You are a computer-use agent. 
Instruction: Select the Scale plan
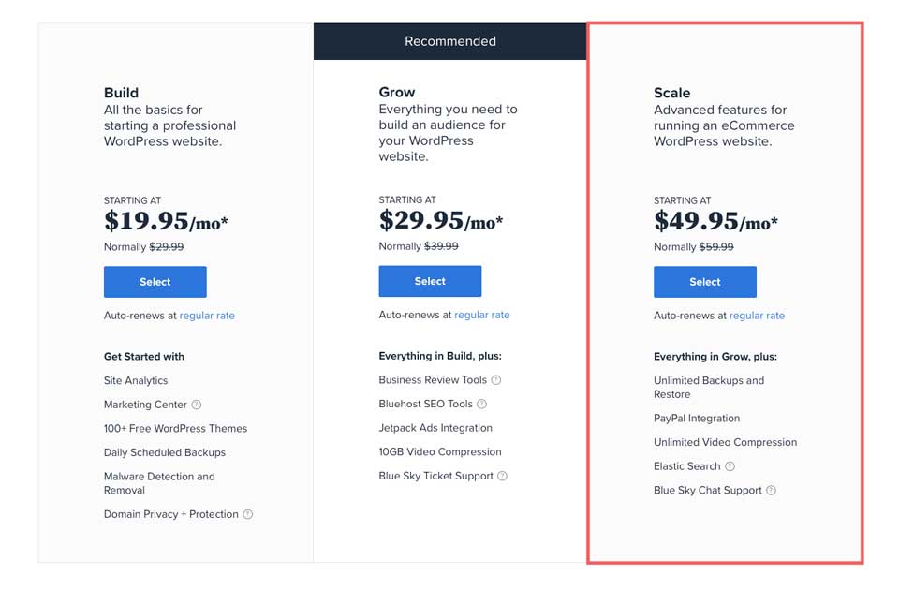coord(705,282)
